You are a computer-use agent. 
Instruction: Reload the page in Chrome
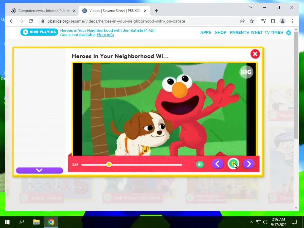tap(31, 21)
